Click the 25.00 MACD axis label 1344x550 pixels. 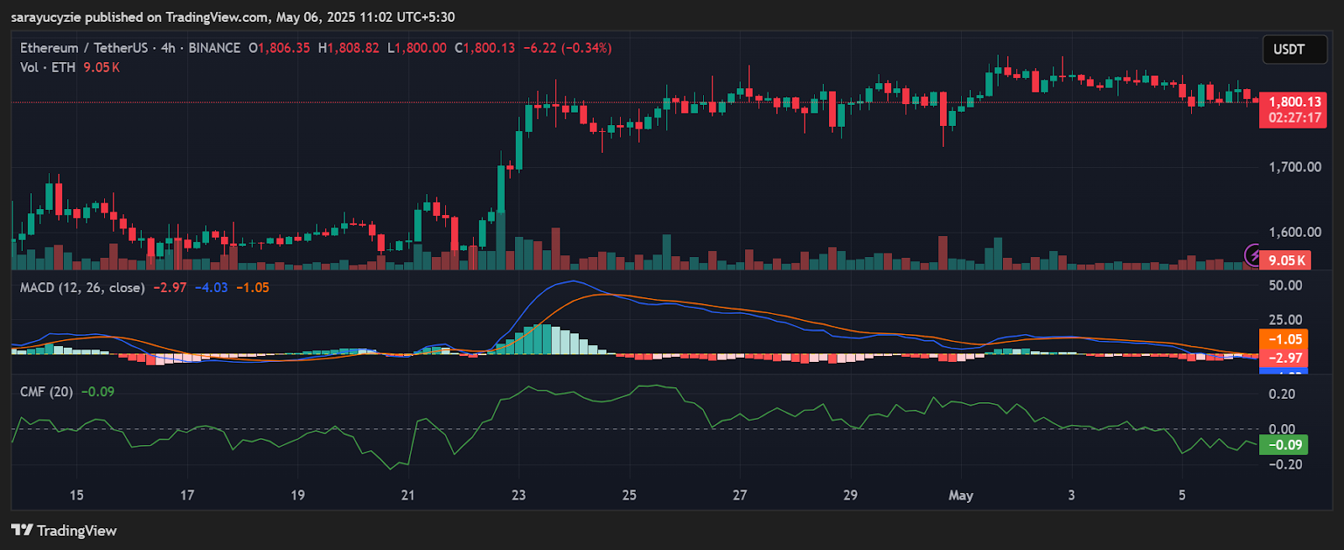tap(1285, 320)
